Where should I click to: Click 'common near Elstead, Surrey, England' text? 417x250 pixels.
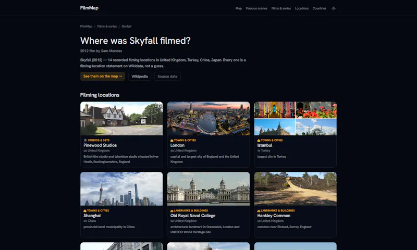click(284, 227)
